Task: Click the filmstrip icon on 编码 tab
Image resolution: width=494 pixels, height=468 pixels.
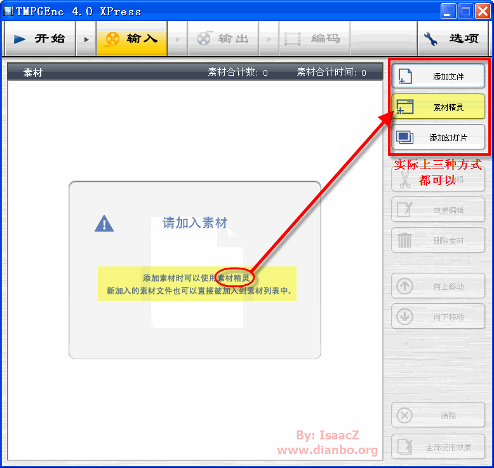Action: pyautogui.click(x=292, y=39)
